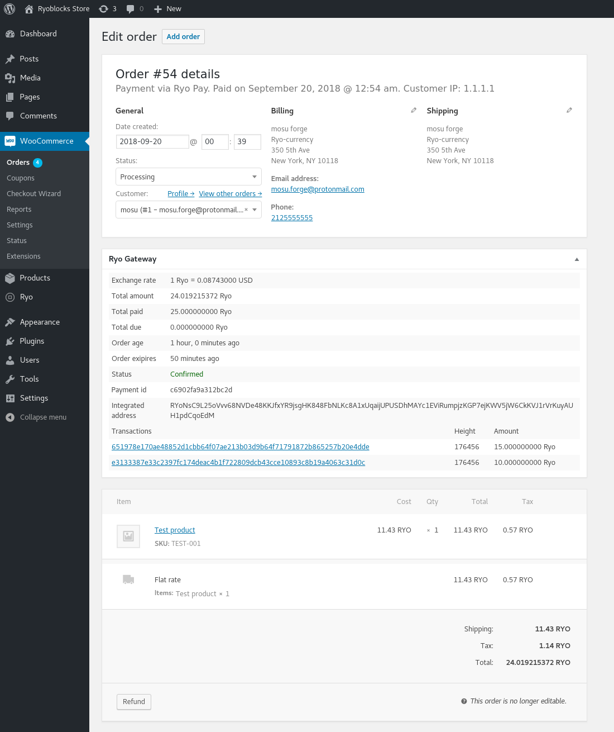
Task: Click the Users person icon
Action: (10, 360)
